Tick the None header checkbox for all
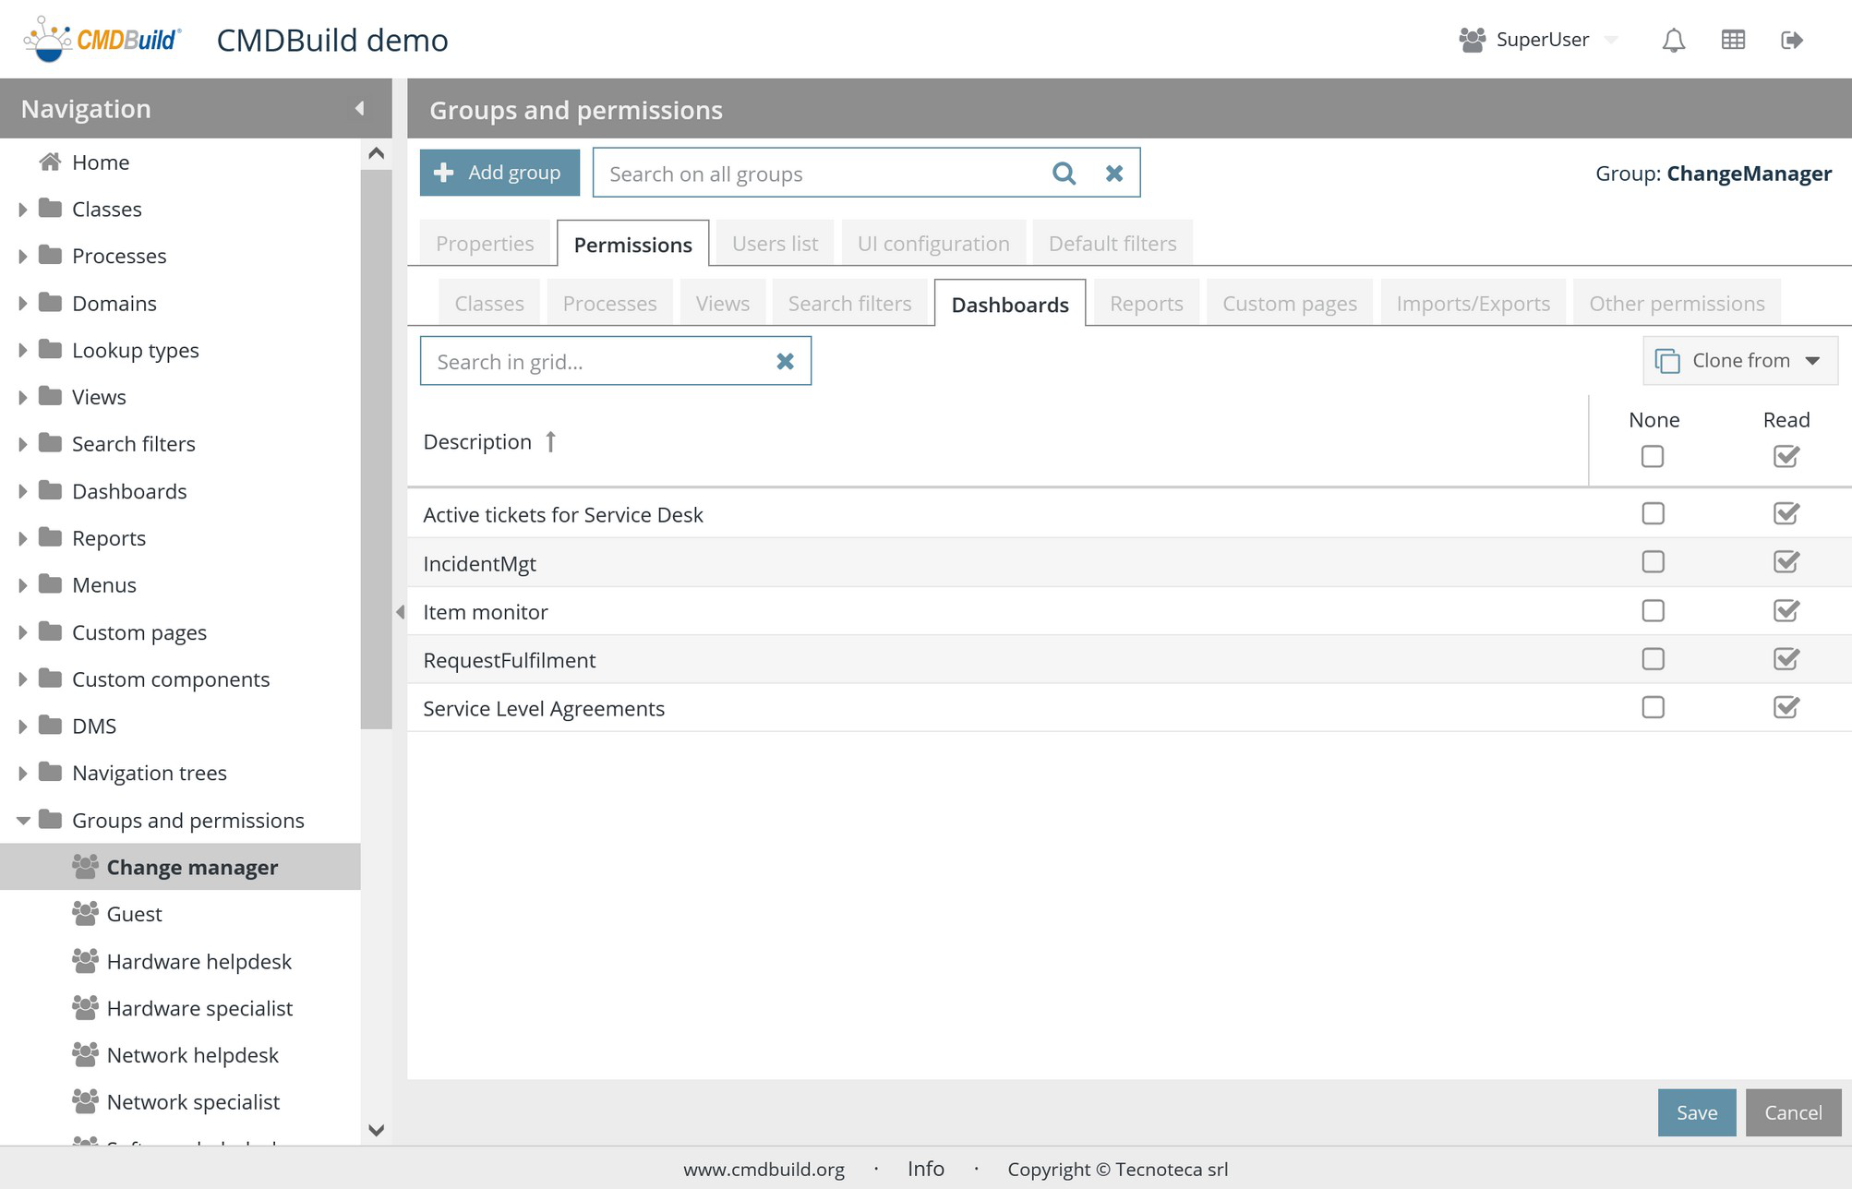This screenshot has width=1852, height=1189. [x=1653, y=456]
